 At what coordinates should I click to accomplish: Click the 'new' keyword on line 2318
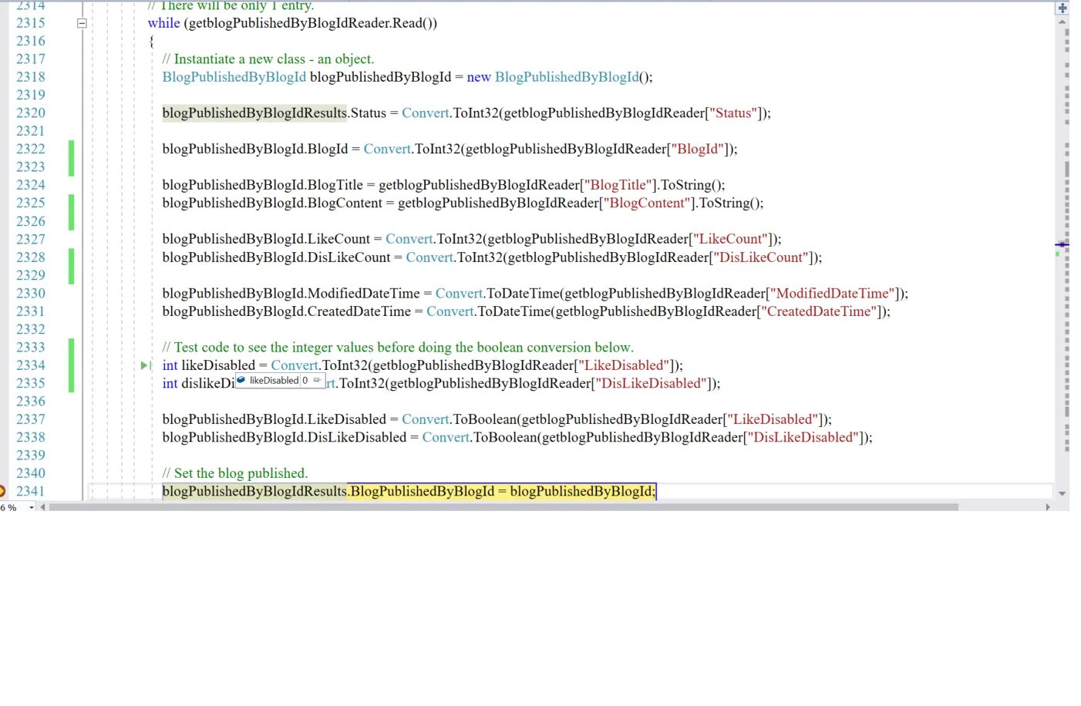(479, 77)
